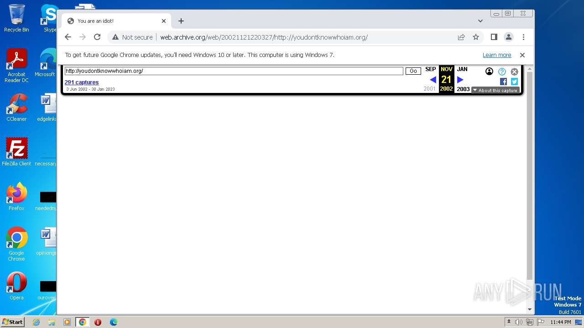Click the address bar URL
The image size is (584, 328).
[264, 37]
